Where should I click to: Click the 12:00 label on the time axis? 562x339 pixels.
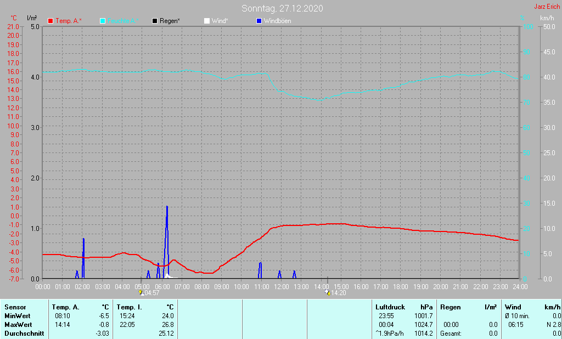point(282,287)
